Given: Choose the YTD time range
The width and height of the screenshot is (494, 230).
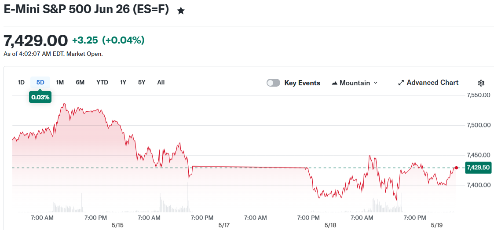Looking at the screenshot, I should pyautogui.click(x=102, y=83).
